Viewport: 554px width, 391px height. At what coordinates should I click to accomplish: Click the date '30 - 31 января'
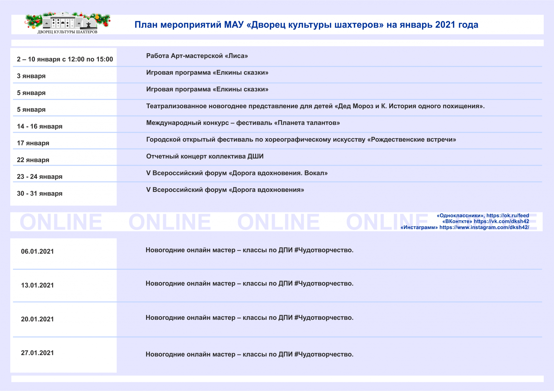[39, 193]
